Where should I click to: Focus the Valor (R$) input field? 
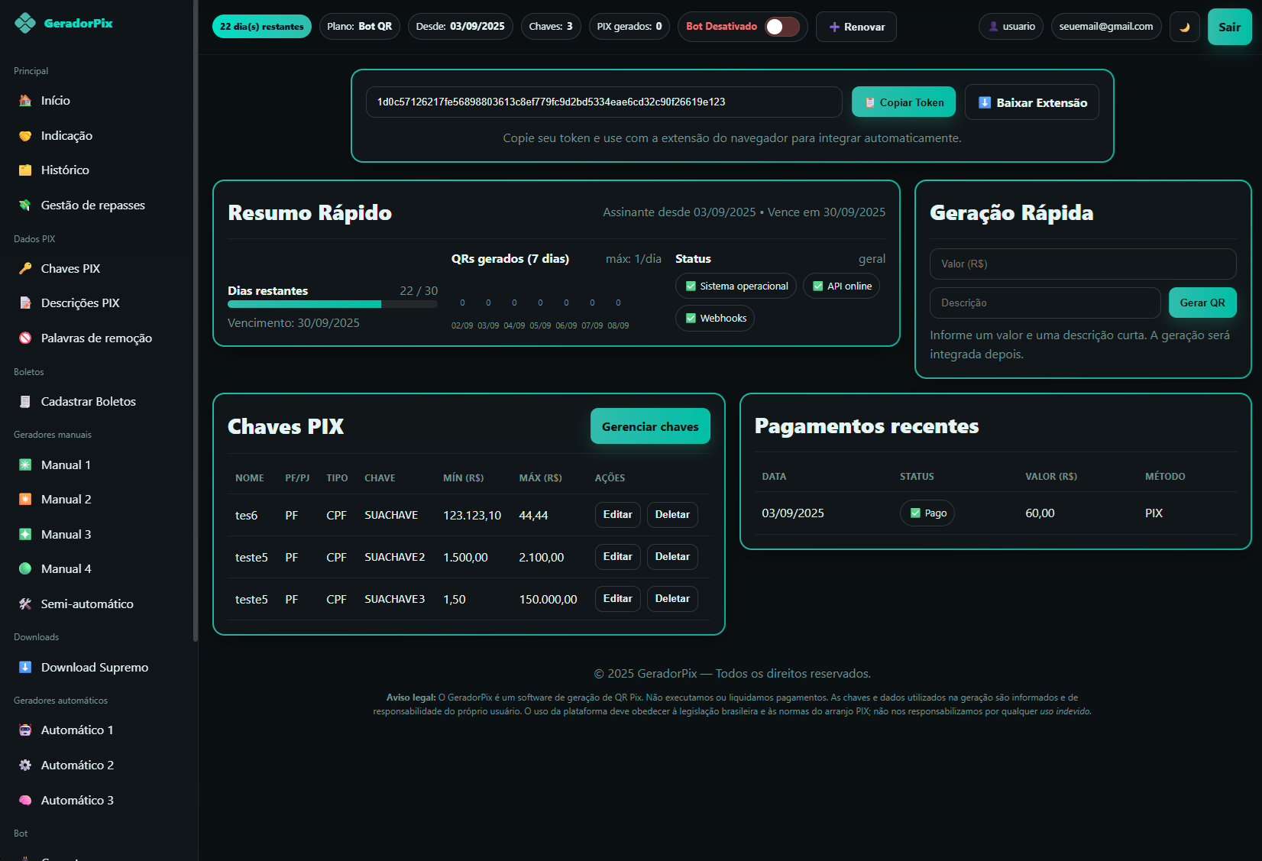click(1082, 264)
